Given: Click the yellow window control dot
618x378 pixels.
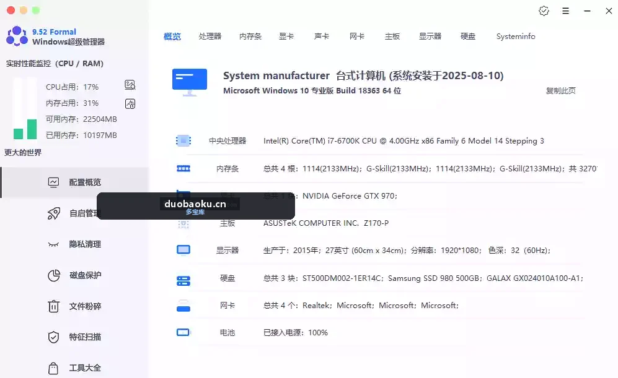Looking at the screenshot, I should [x=24, y=11].
